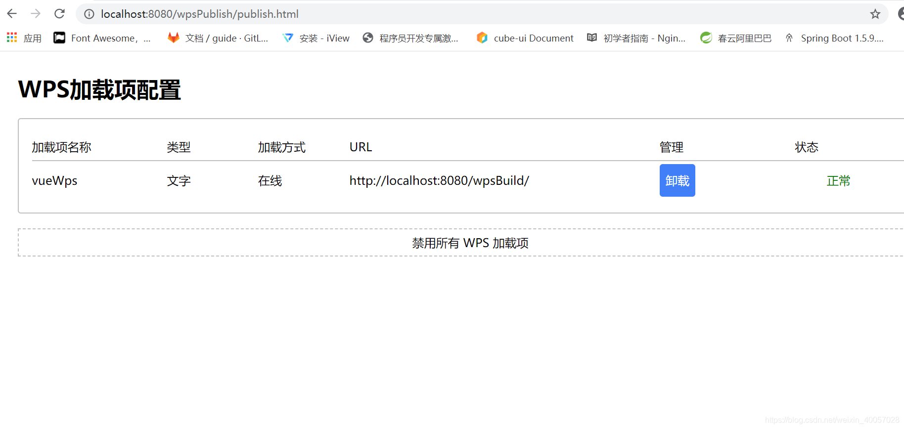The height and width of the screenshot is (429, 904).
Task: Click the site info icon in the address bar
Action: 89,14
